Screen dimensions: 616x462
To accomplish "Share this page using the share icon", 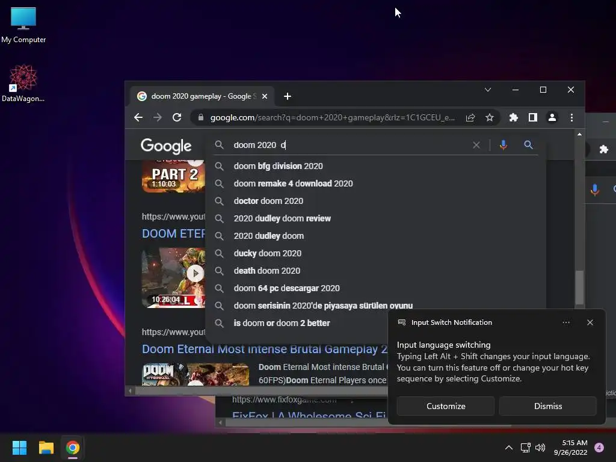I will pos(470,117).
